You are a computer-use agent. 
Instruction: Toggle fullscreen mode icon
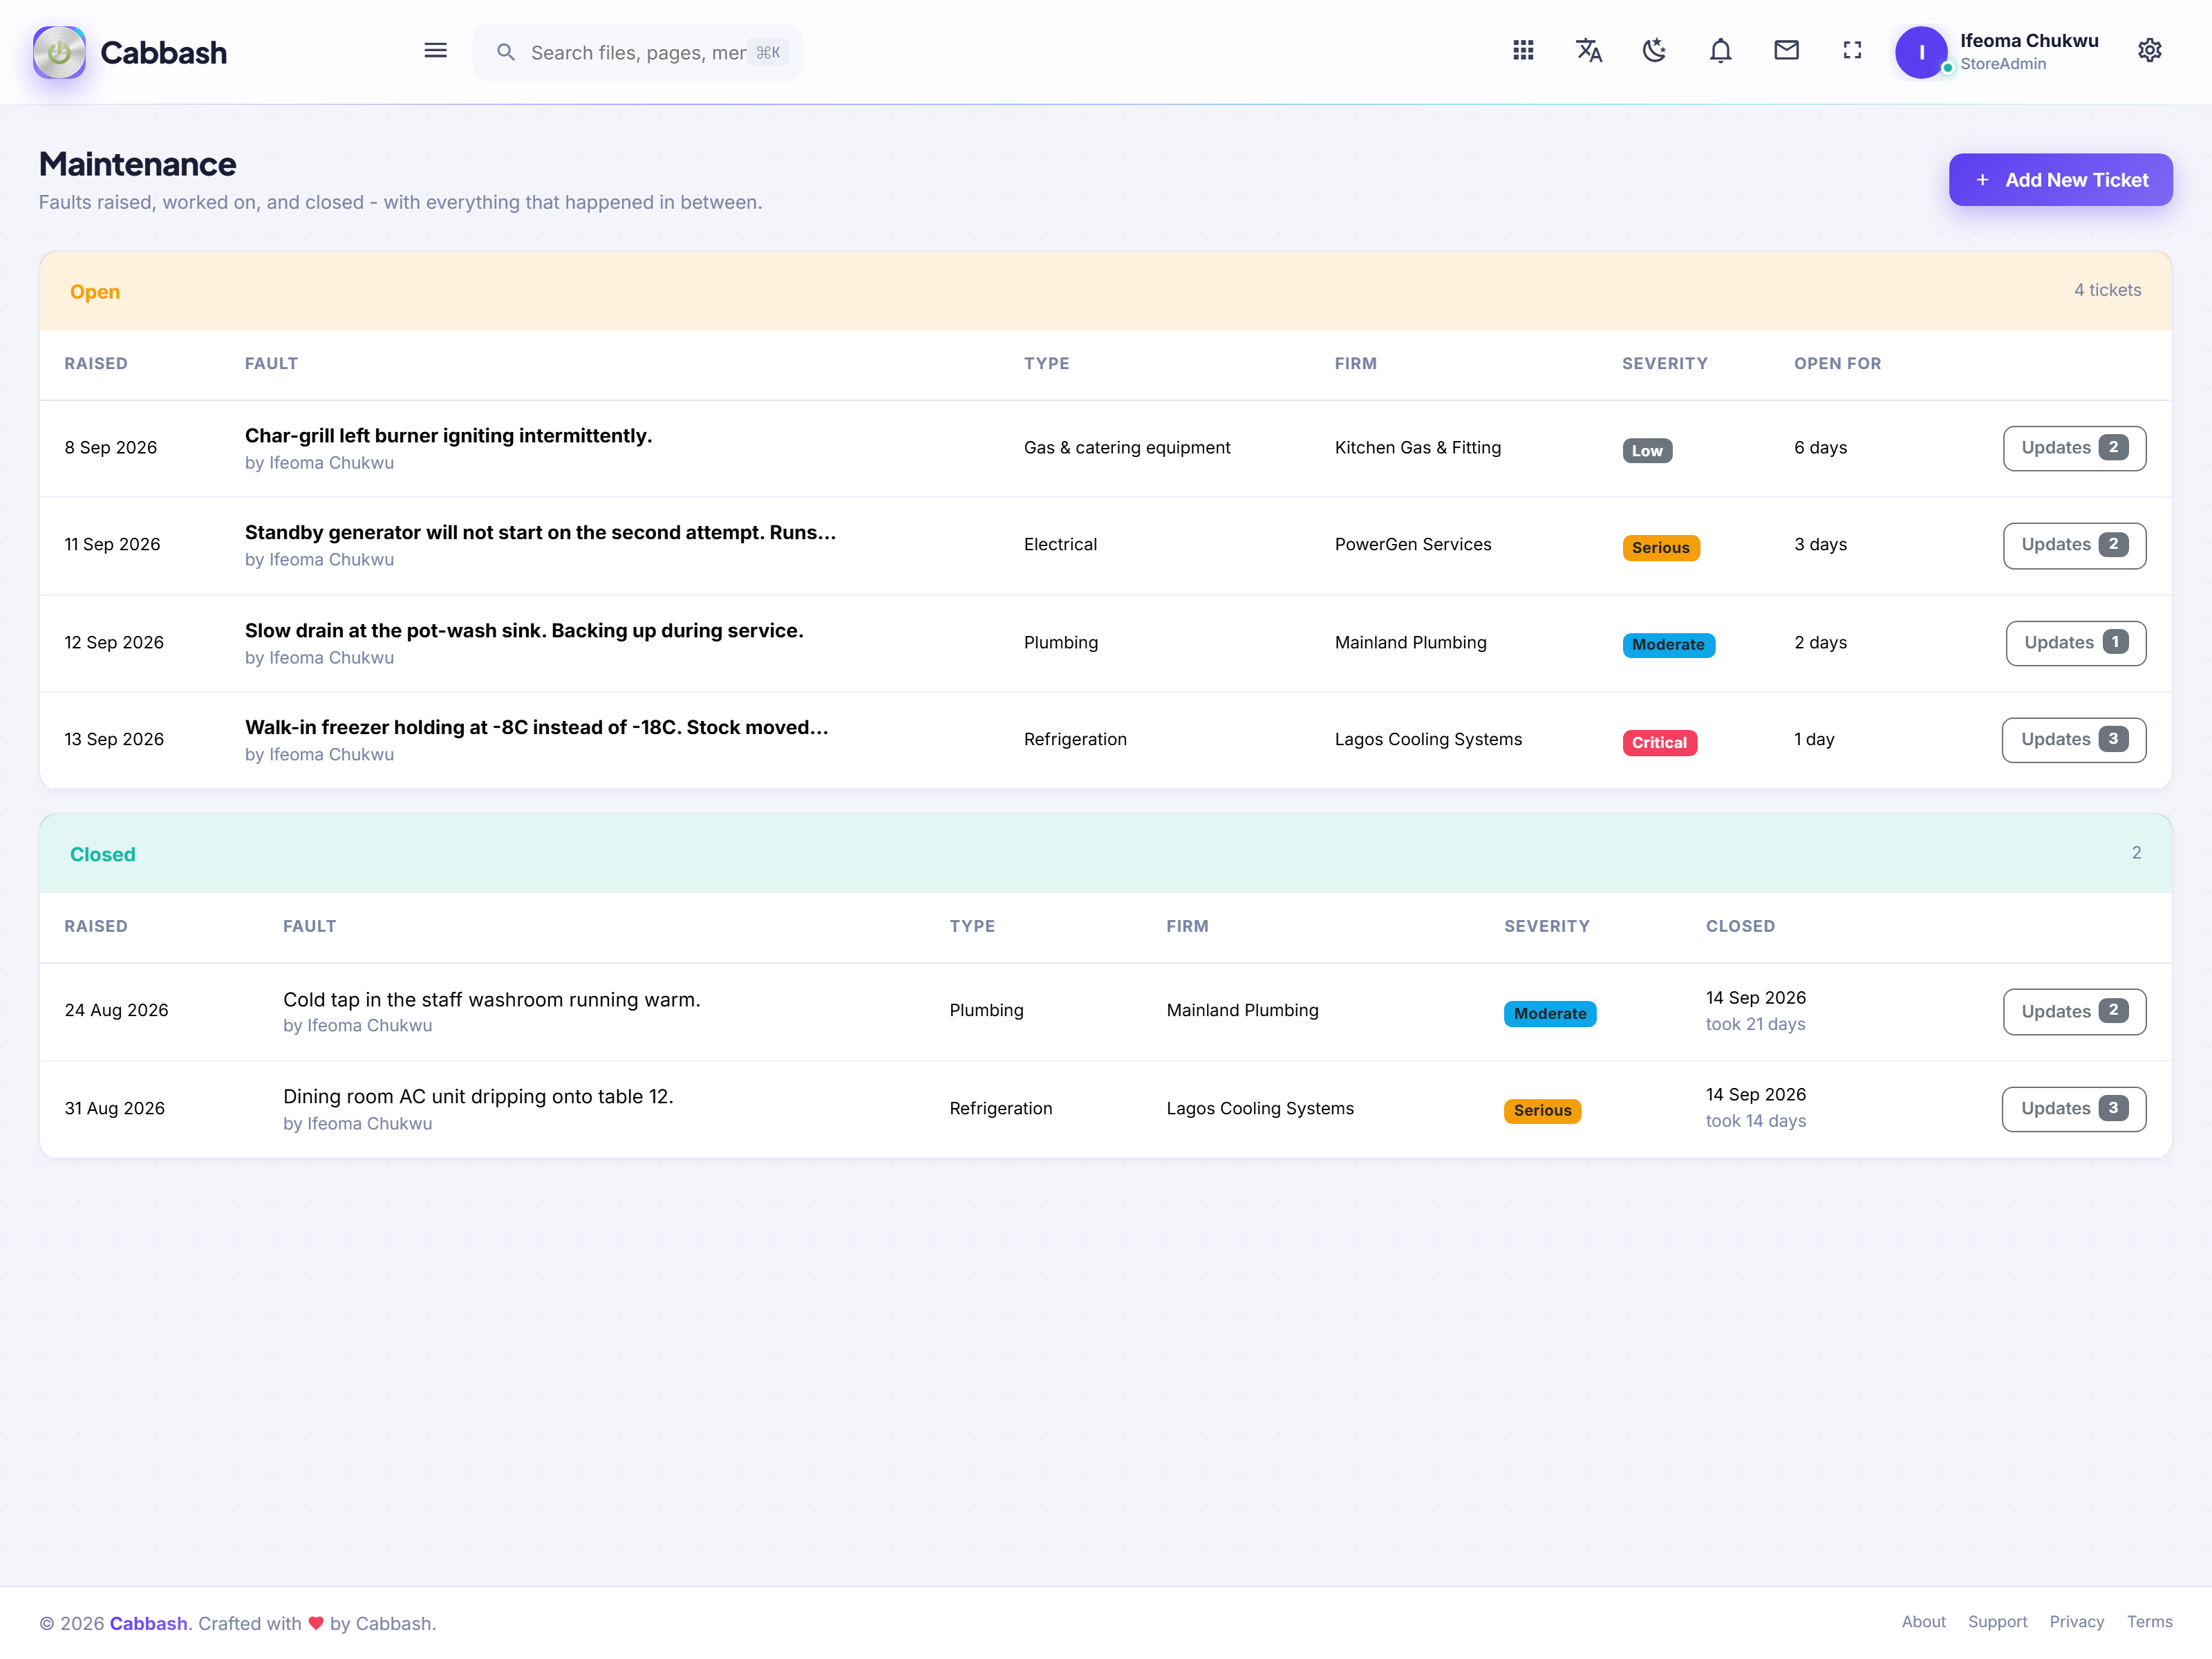[x=1852, y=51]
